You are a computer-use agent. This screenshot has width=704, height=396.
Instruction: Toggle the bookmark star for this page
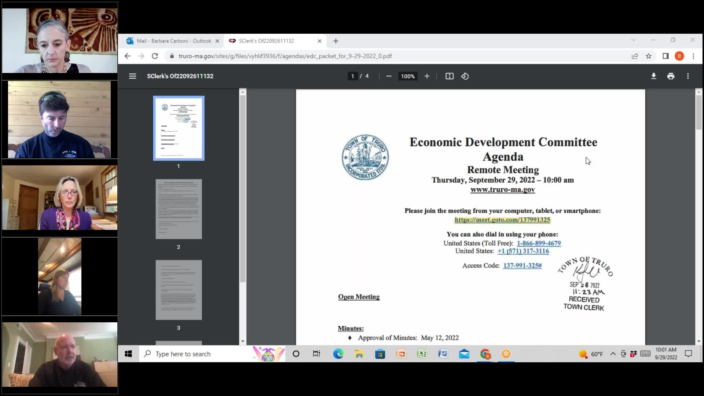(649, 56)
